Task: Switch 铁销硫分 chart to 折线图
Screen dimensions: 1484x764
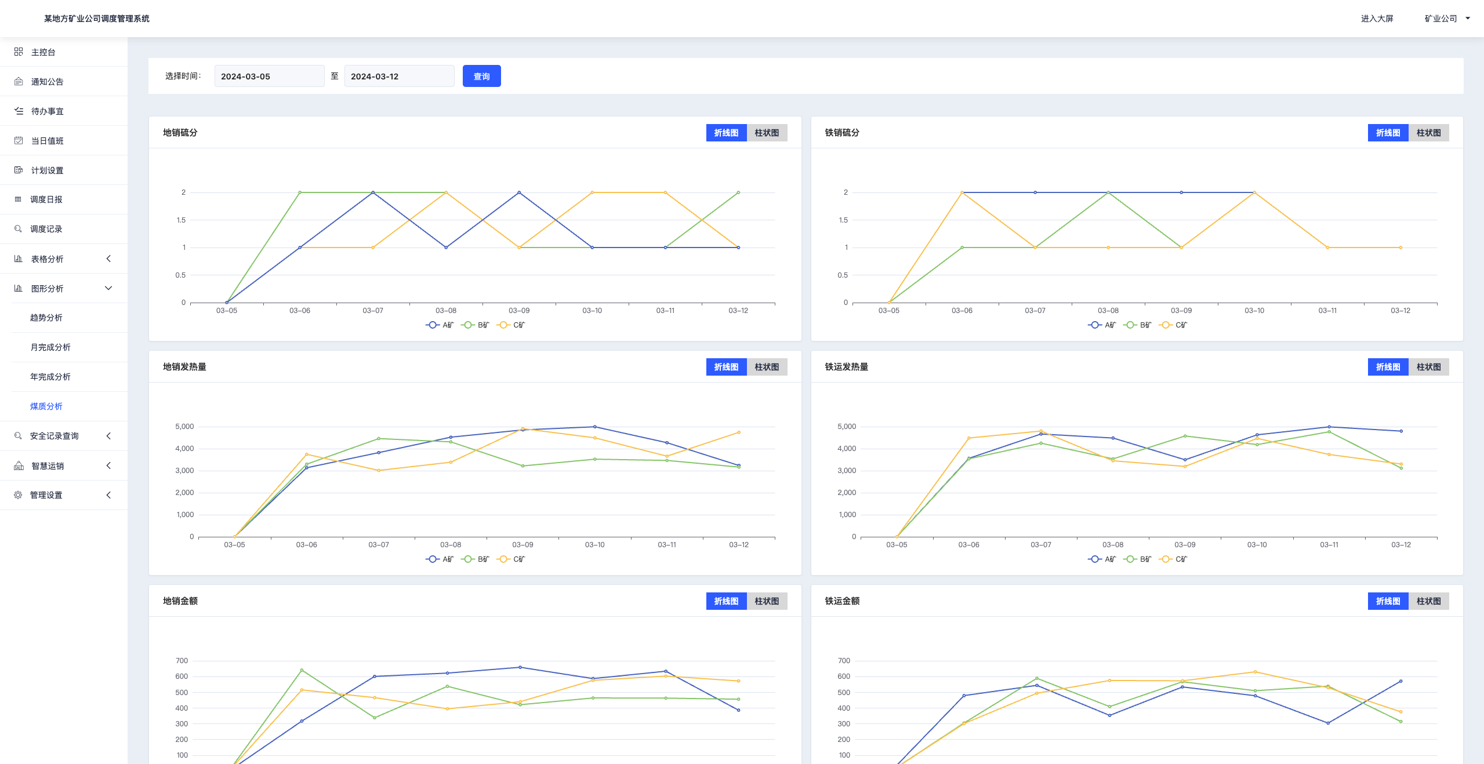Action: 1388,132
